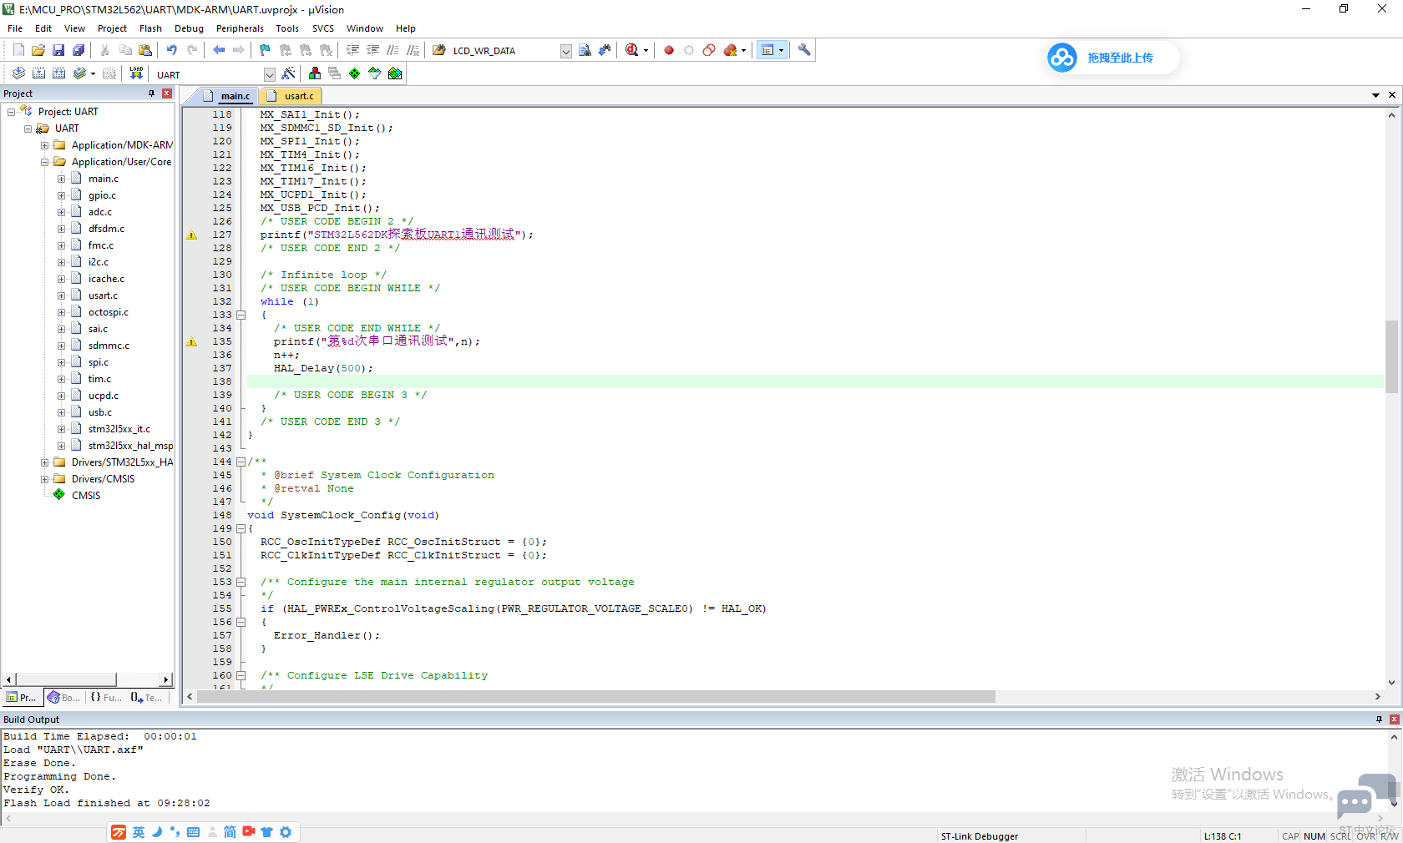Create a new file with the New icon

18,50
